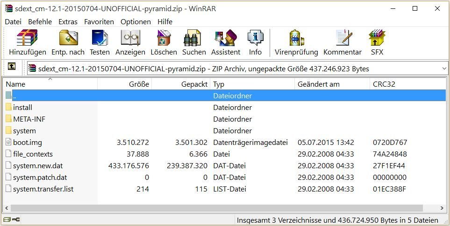Viewport: 450px width, 226px height.
Task: Click the WinRAR title bar app icon
Action: 9,8
